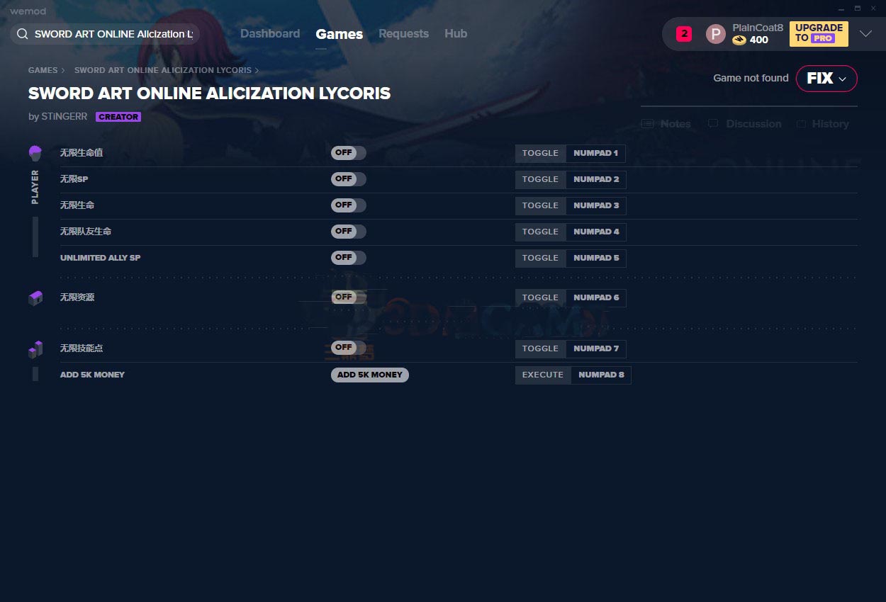This screenshot has width=886, height=602.
Task: Click the UNLIMITED ALLY SP label
Action: pyautogui.click(x=101, y=258)
